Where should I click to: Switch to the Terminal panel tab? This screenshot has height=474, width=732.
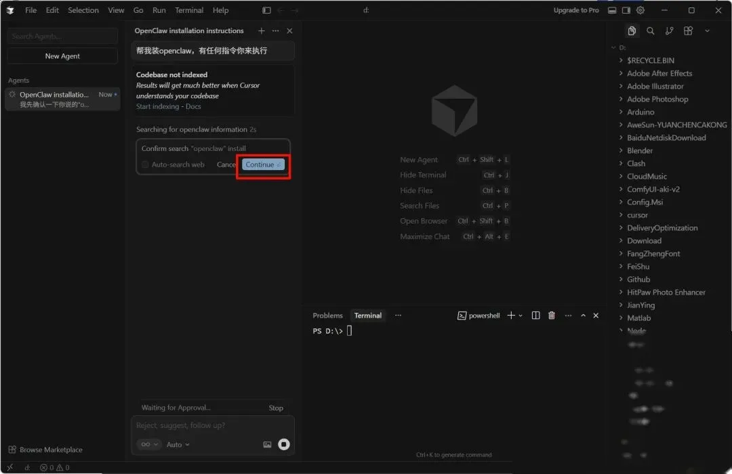368,316
